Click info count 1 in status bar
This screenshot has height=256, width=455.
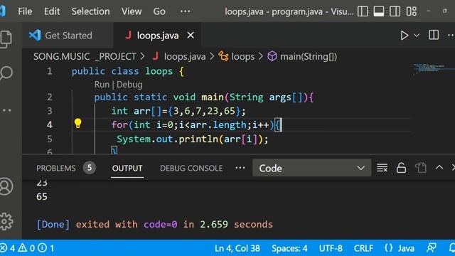pos(46,248)
